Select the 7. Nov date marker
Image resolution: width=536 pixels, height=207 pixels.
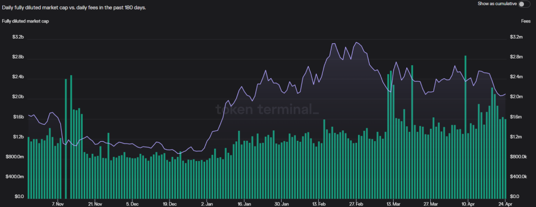(x=58, y=204)
